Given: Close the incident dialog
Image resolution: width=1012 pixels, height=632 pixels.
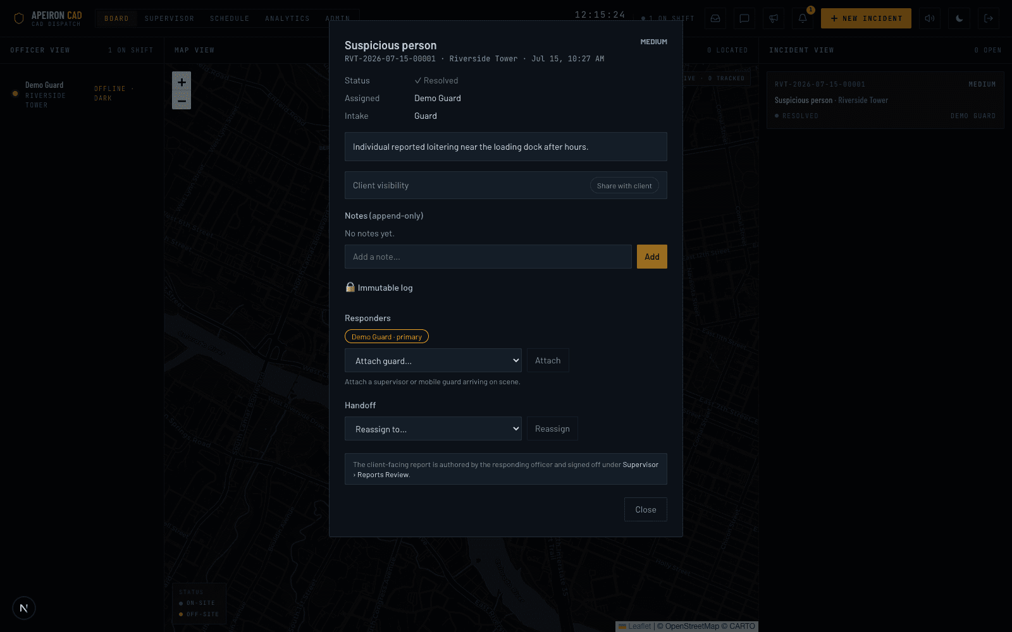Looking at the screenshot, I should (646, 509).
